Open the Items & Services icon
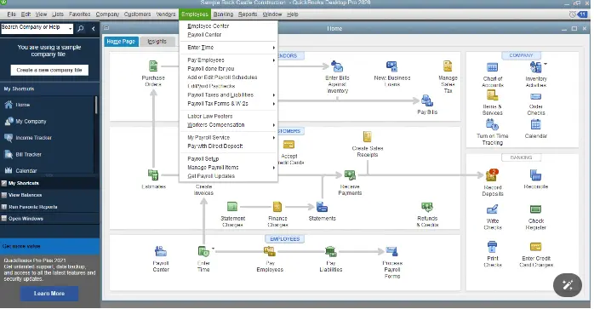This screenshot has width=594, height=309. point(492,95)
